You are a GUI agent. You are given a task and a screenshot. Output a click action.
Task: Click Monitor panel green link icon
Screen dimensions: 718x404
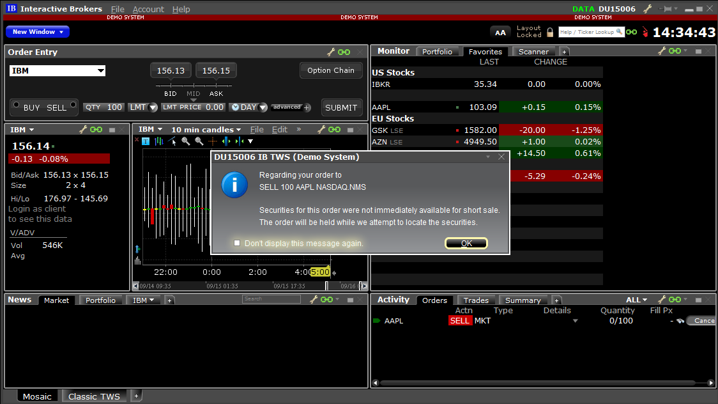[x=675, y=51]
